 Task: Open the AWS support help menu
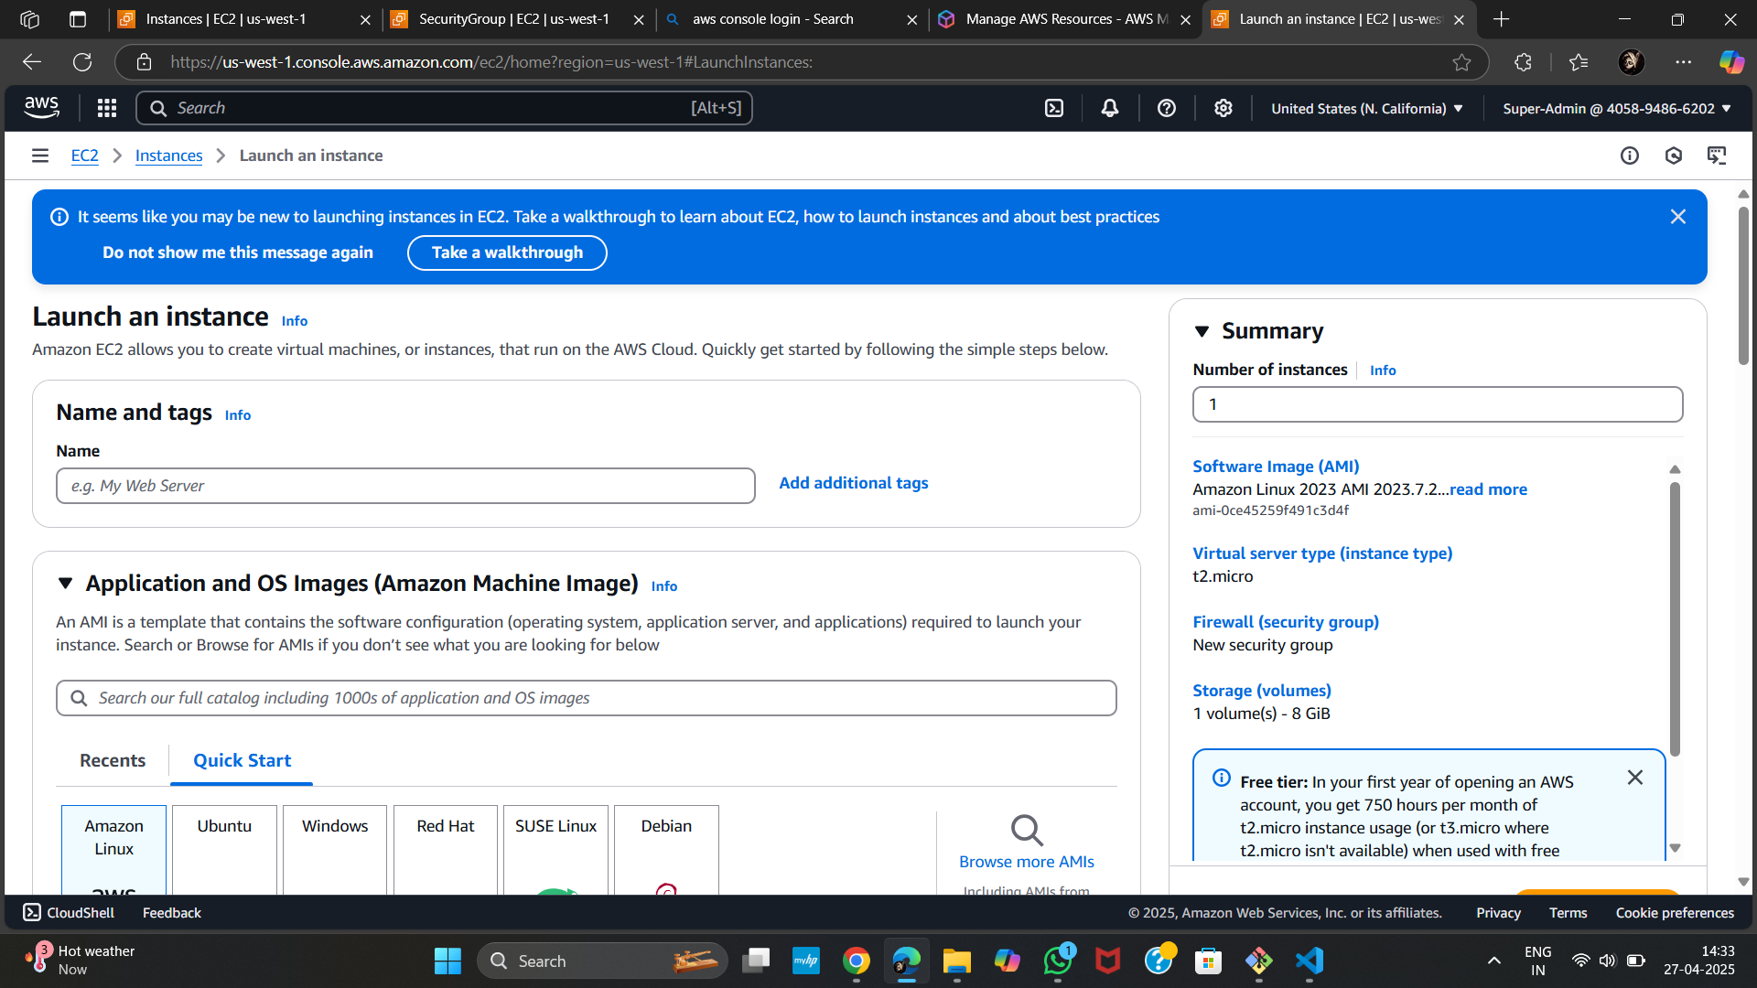pyautogui.click(x=1167, y=108)
